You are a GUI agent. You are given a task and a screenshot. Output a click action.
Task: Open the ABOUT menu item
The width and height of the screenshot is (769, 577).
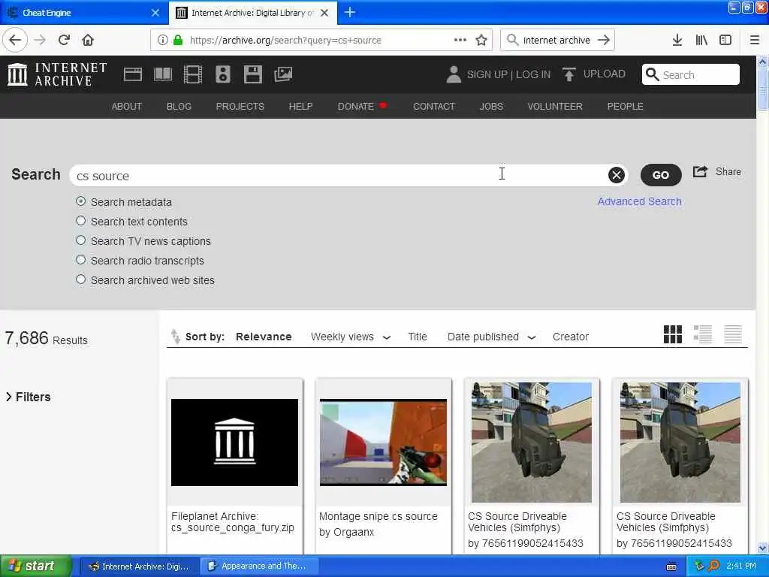[x=126, y=107]
